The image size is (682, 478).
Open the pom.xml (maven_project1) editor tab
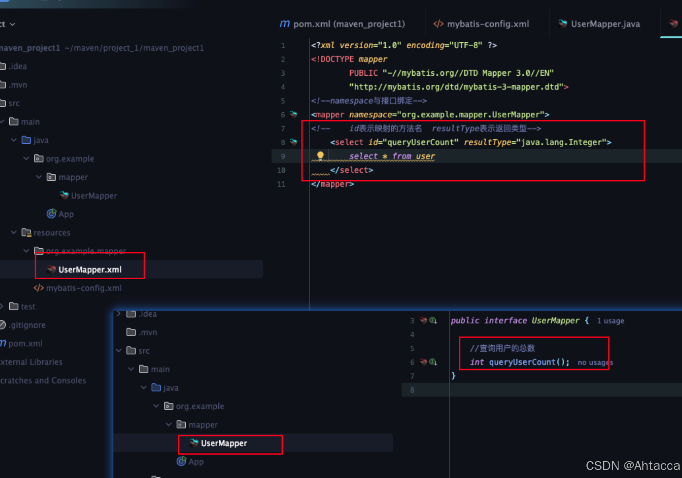343,24
